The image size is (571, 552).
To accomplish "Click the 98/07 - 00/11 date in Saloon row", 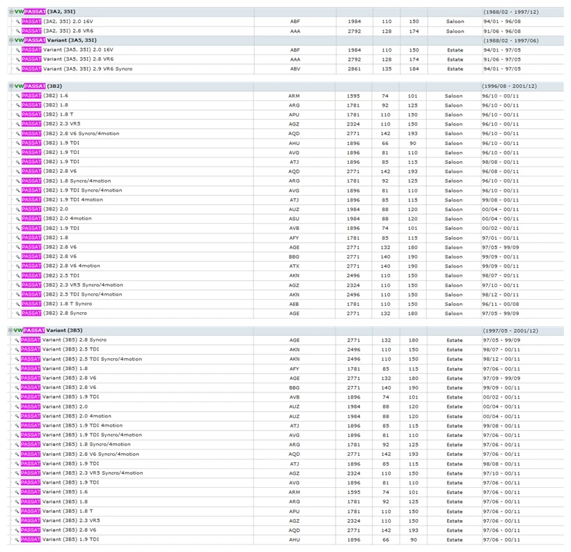I will 501,275.
